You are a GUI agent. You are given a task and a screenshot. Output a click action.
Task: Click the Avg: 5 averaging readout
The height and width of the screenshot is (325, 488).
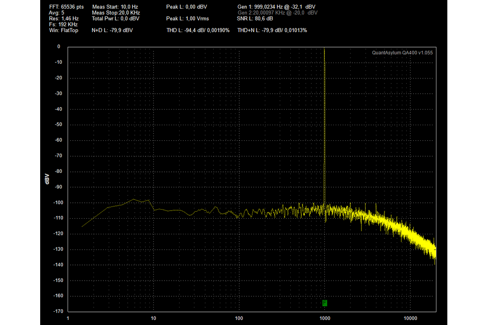click(56, 13)
